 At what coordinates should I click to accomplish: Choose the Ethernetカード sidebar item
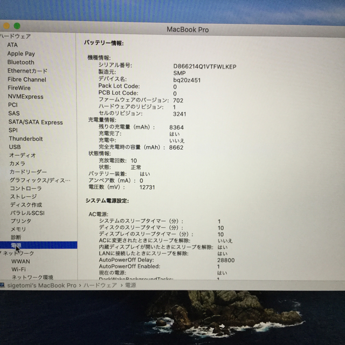pyautogui.click(x=27, y=71)
